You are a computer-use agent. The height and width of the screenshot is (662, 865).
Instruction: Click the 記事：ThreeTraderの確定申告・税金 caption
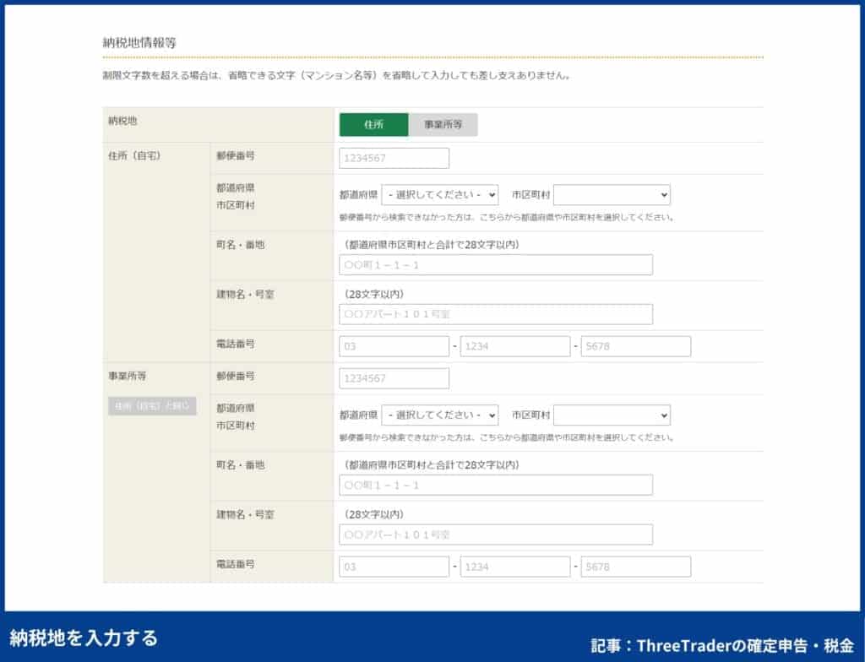[x=722, y=645]
